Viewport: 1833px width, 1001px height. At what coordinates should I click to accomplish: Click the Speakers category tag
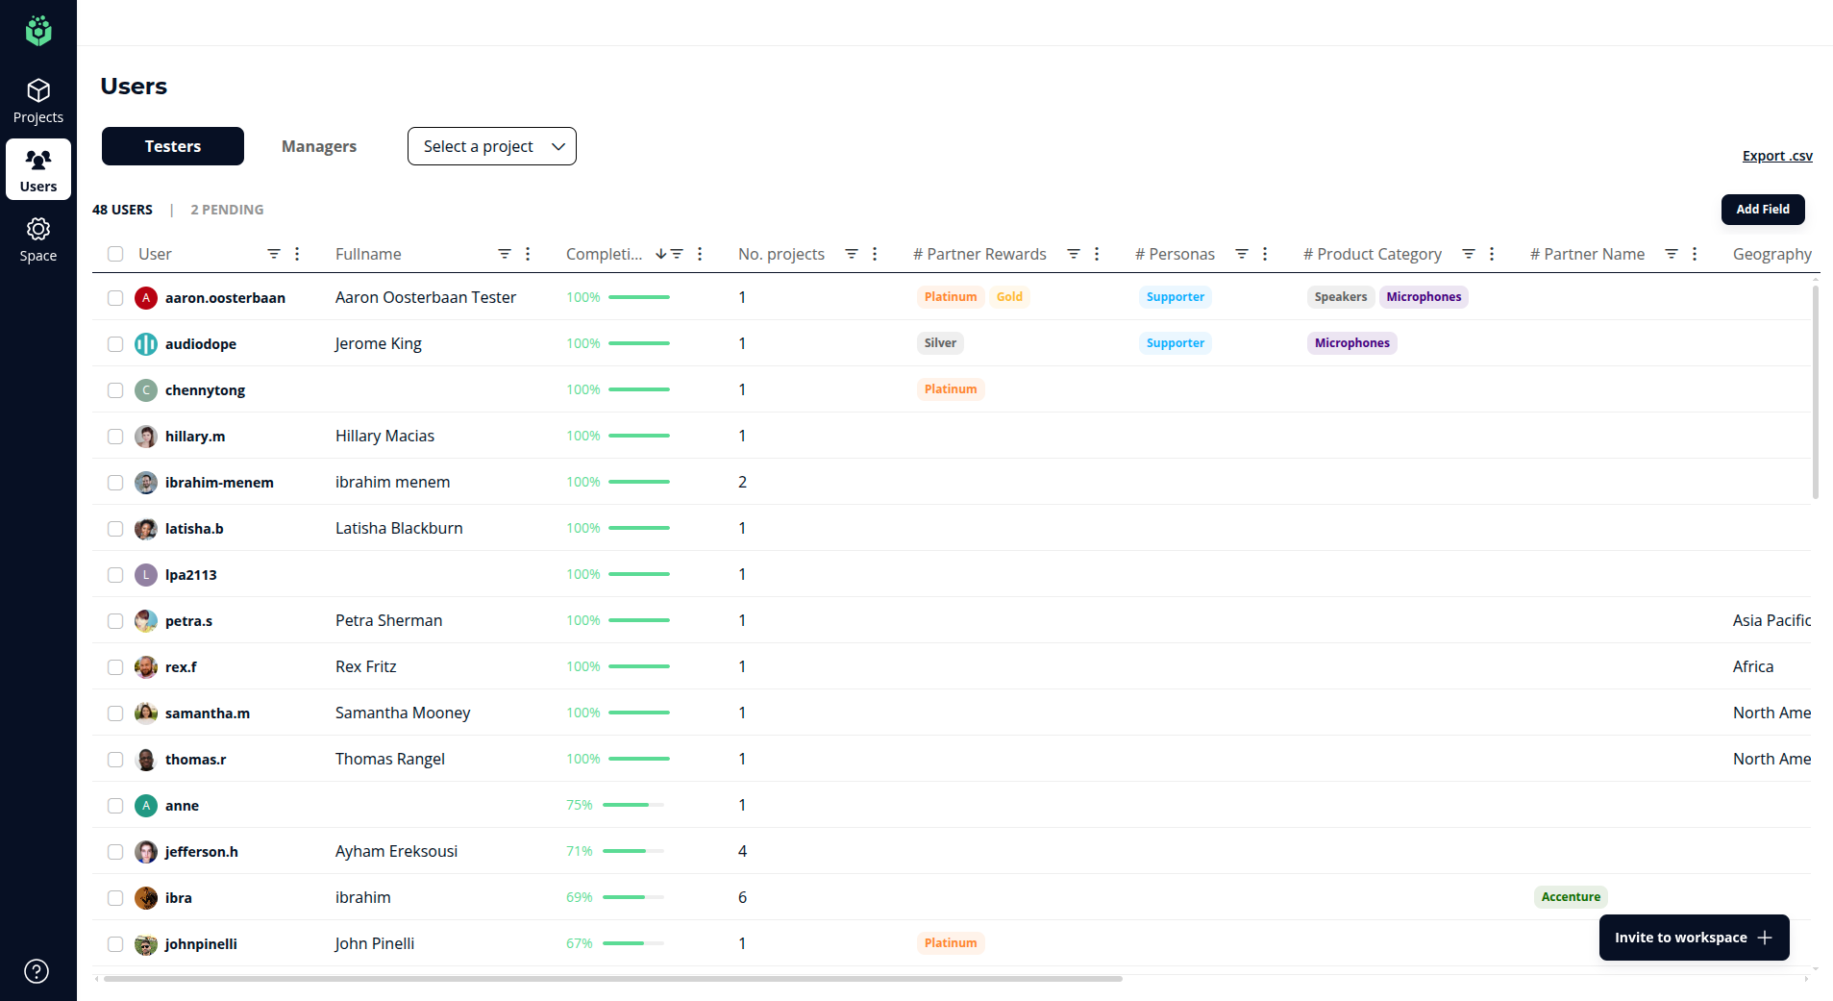point(1340,297)
